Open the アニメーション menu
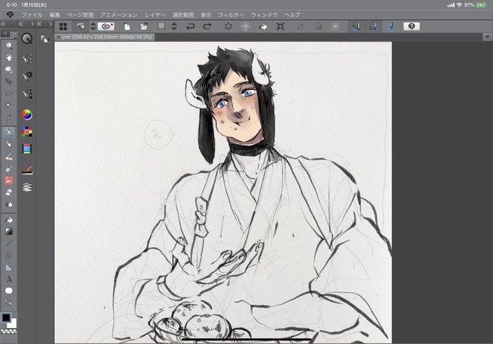This screenshot has width=493, height=344. 119,14
